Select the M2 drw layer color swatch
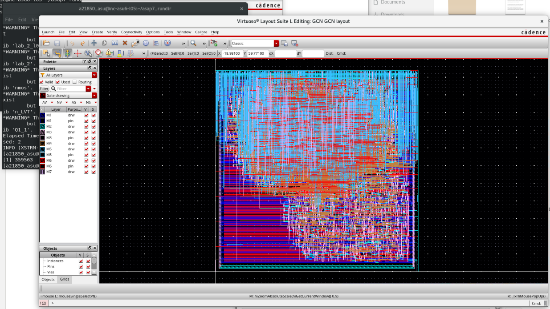This screenshot has height=309, width=550. point(43,126)
